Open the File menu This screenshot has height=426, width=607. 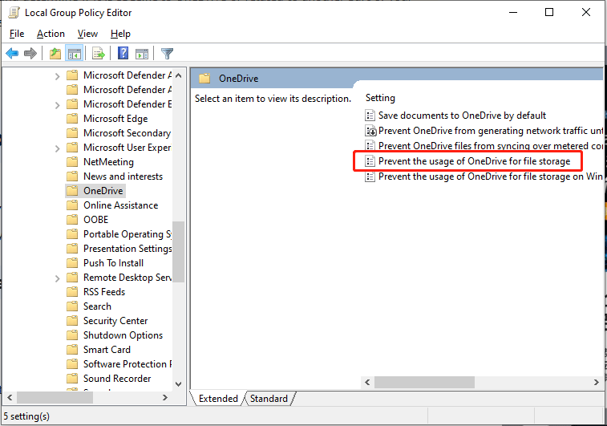(x=17, y=34)
